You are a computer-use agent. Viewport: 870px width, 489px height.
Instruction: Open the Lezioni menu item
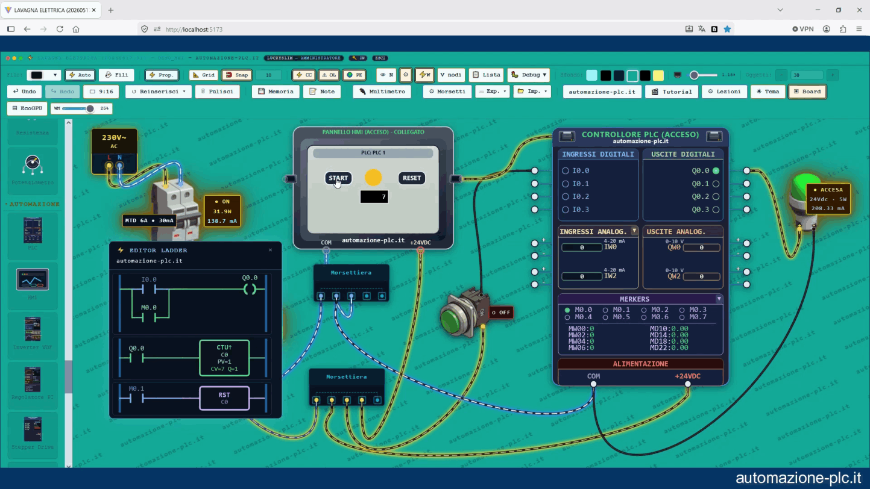pyautogui.click(x=724, y=92)
